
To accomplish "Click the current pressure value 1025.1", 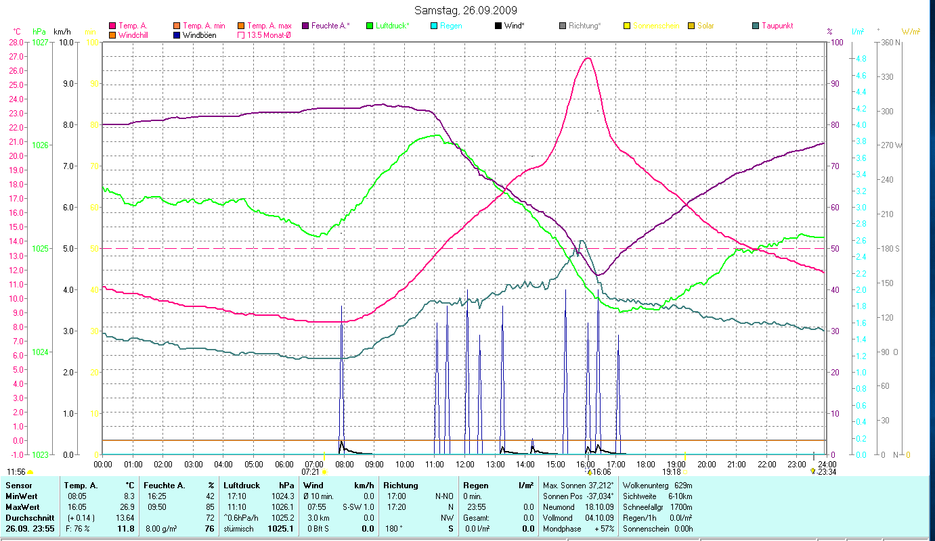I will (x=281, y=529).
